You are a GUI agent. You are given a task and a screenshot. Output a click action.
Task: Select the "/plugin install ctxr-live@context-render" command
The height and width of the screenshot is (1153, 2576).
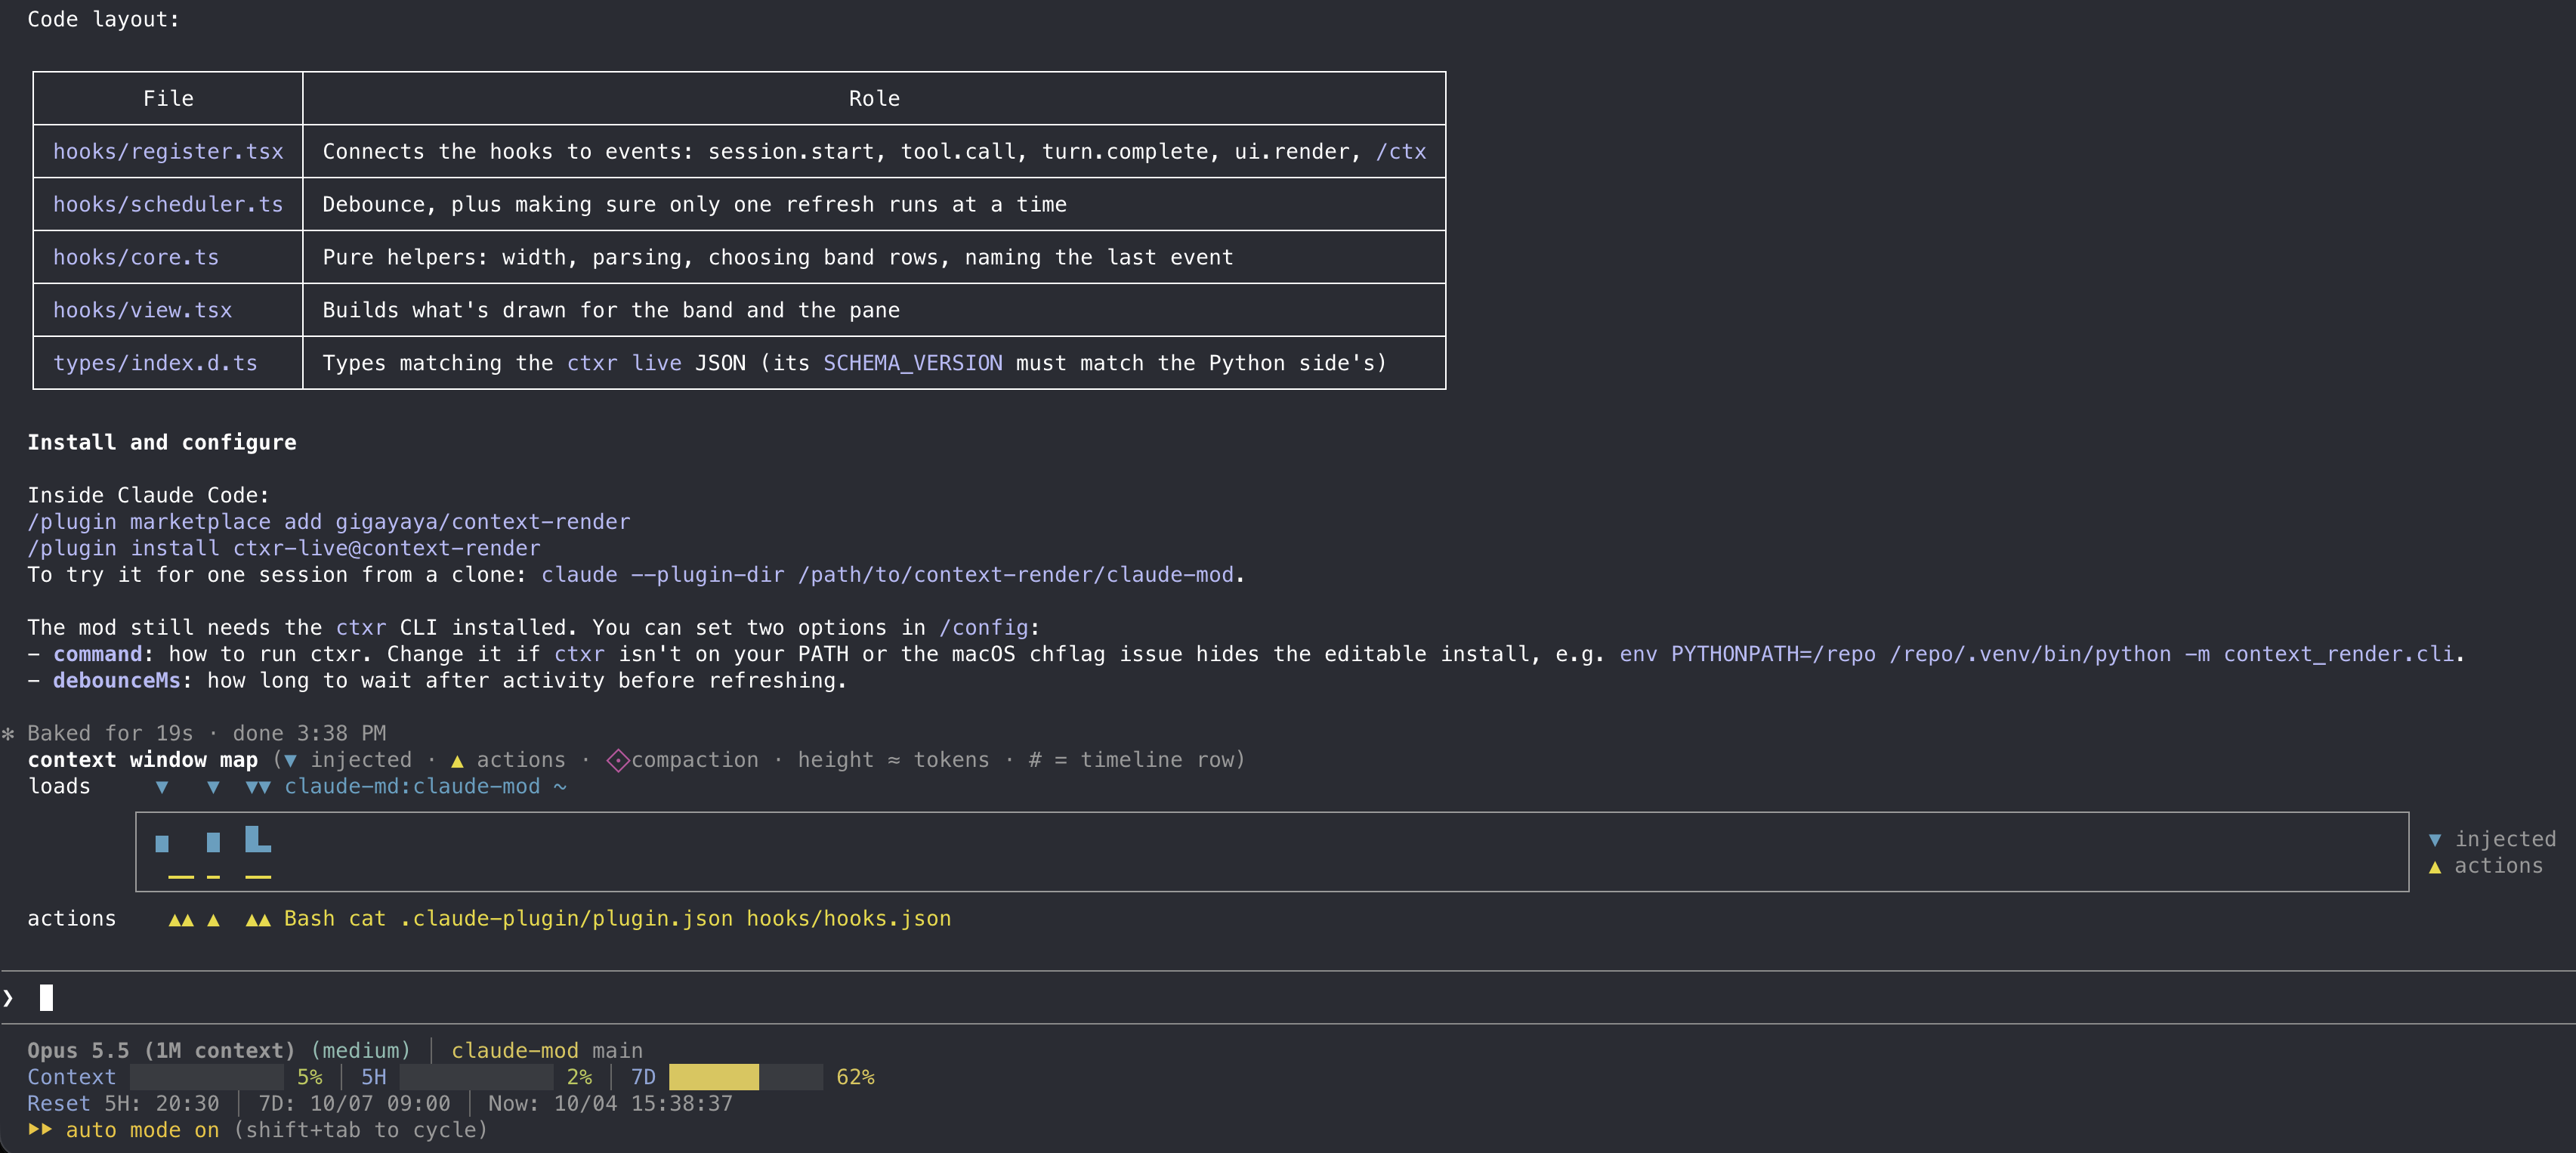(284, 549)
